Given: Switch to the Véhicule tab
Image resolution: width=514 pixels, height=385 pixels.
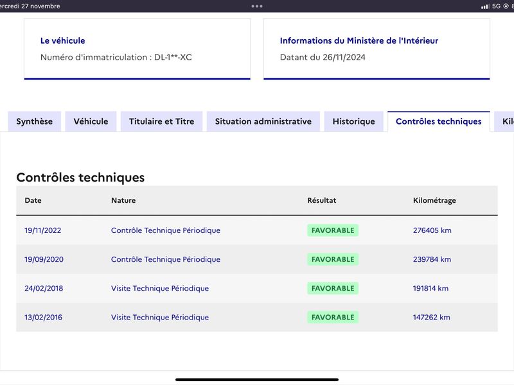Looking at the screenshot, I should click(x=91, y=121).
